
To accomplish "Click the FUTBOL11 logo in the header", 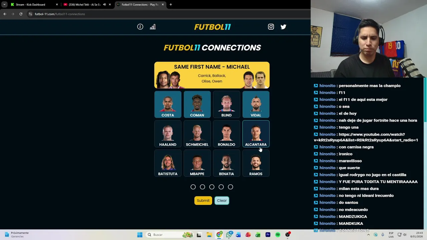I will (212, 27).
